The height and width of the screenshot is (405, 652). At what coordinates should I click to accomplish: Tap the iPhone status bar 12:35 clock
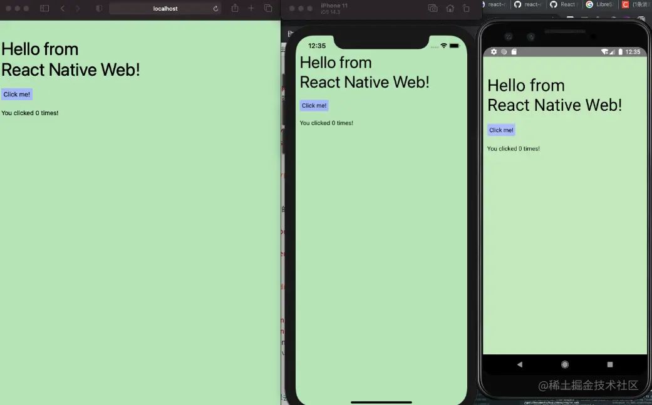pyautogui.click(x=317, y=46)
